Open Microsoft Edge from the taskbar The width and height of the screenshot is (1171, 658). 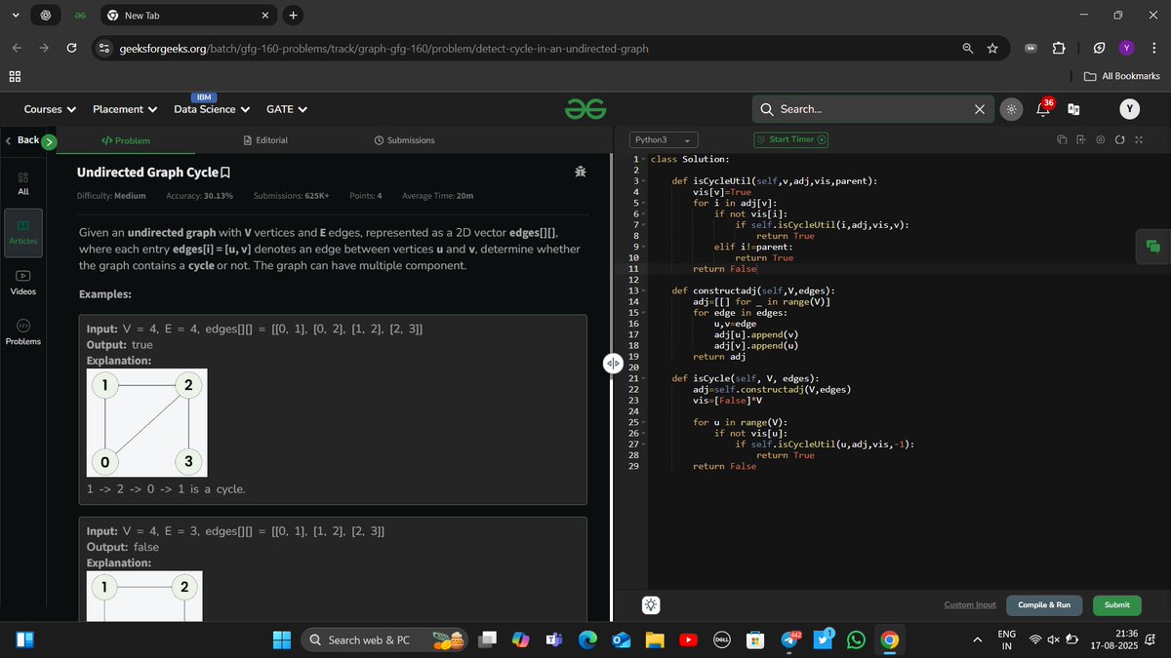tap(587, 639)
